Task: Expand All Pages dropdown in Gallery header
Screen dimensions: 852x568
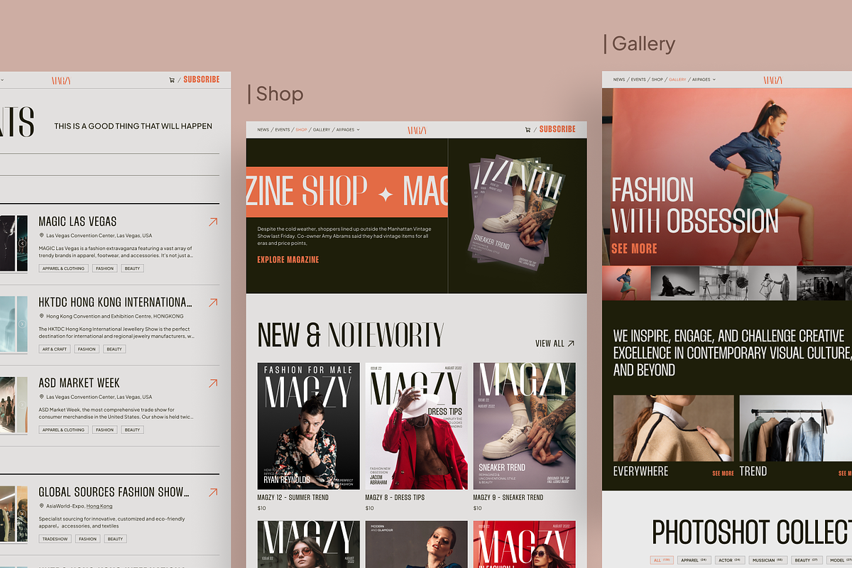Action: [x=704, y=80]
